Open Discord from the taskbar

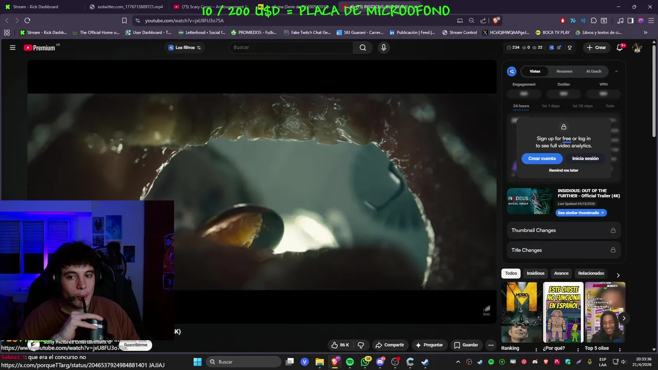pyautogui.click(x=380, y=362)
